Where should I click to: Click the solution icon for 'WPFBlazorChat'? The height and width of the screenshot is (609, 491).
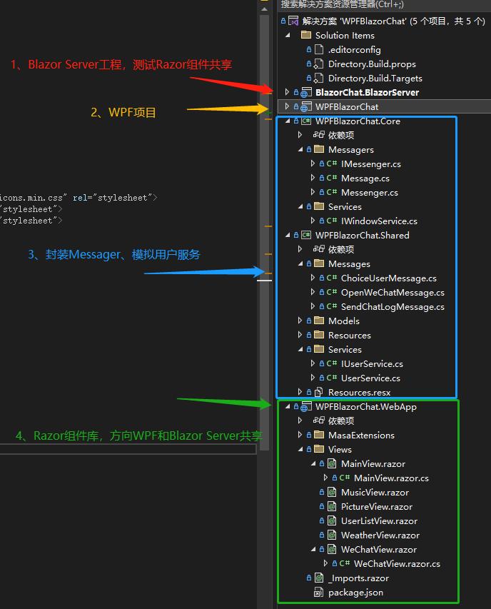click(x=293, y=21)
